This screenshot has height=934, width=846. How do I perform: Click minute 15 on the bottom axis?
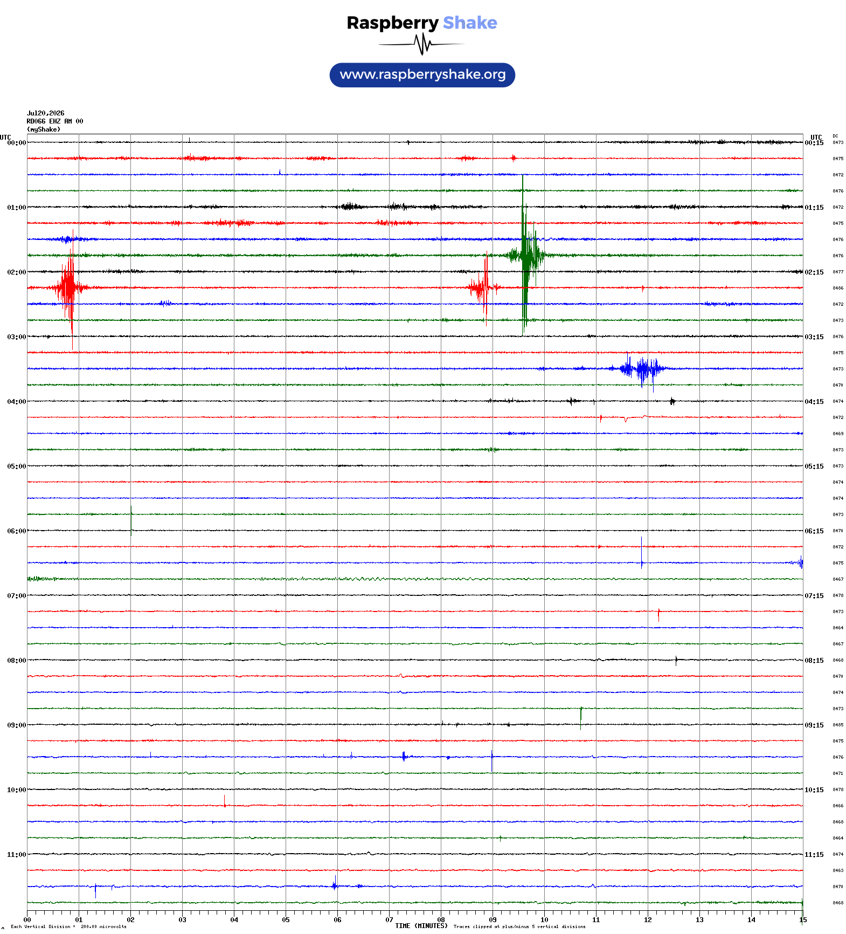pyautogui.click(x=803, y=920)
